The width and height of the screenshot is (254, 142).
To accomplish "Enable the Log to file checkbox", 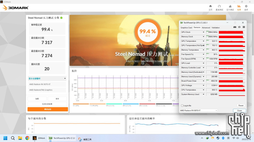I will point(182,106).
